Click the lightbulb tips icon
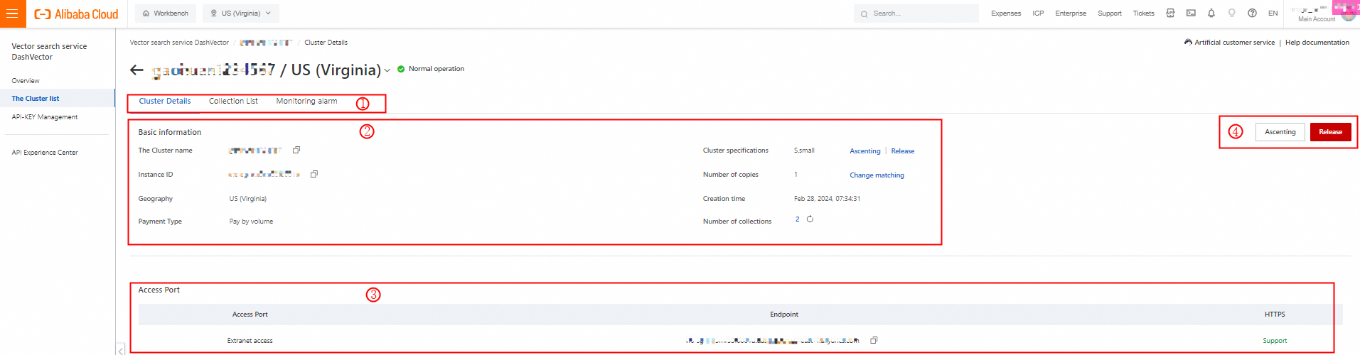 (x=1232, y=13)
